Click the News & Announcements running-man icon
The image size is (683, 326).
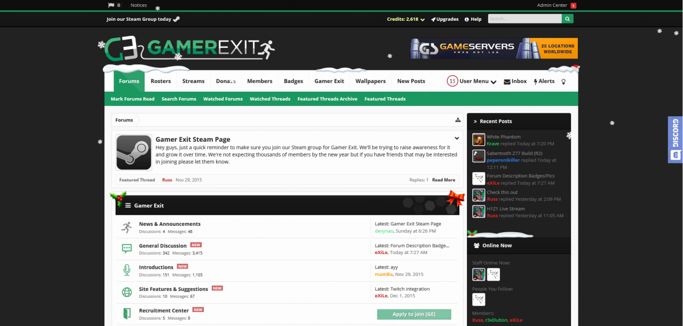point(126,227)
